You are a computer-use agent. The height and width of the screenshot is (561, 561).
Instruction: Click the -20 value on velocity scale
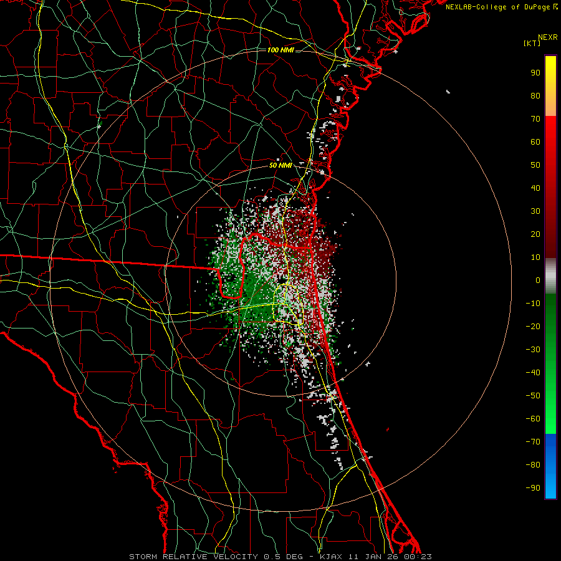coord(533,326)
